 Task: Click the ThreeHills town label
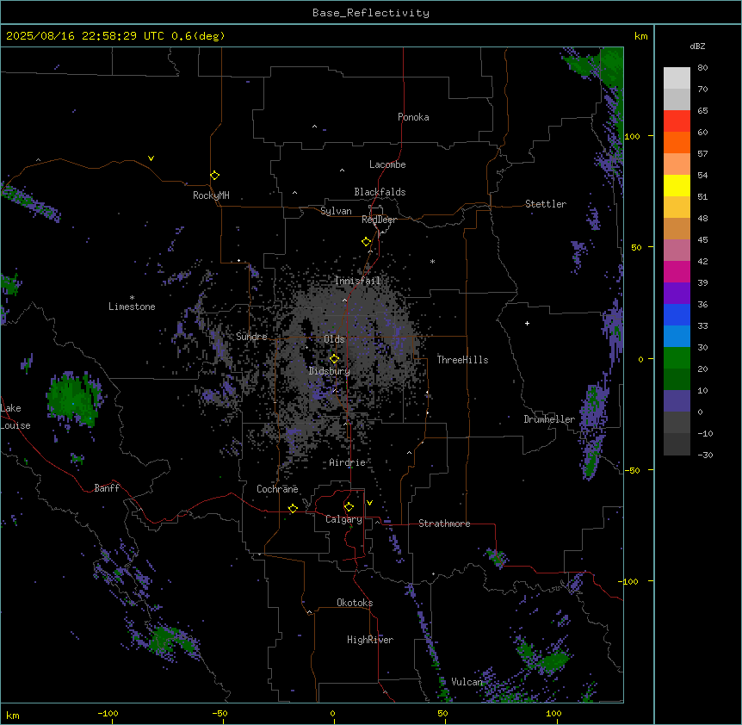(x=462, y=359)
